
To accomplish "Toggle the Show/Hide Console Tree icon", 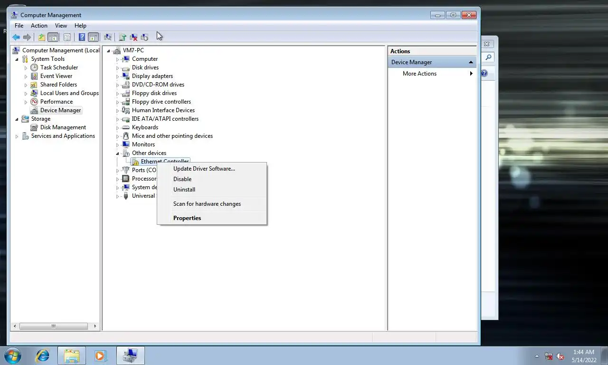I will pos(53,37).
